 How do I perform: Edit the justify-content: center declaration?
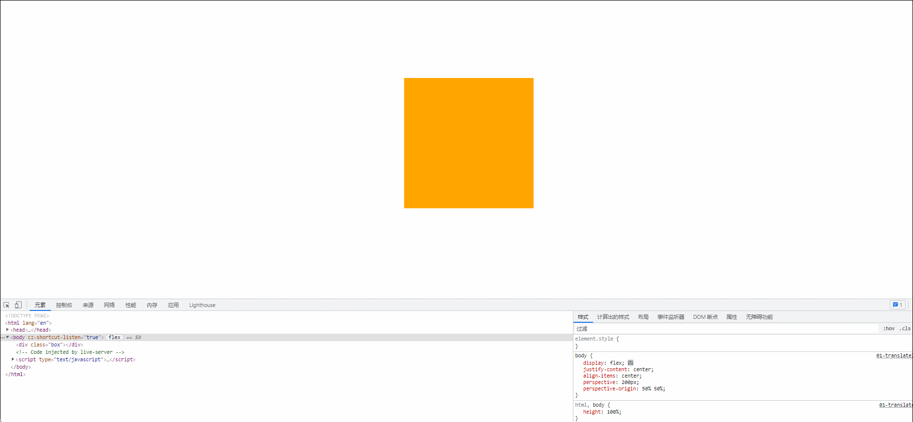pos(618,369)
